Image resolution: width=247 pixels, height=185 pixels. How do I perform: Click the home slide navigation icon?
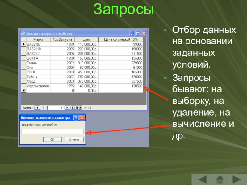pyautogui.click(x=220, y=179)
